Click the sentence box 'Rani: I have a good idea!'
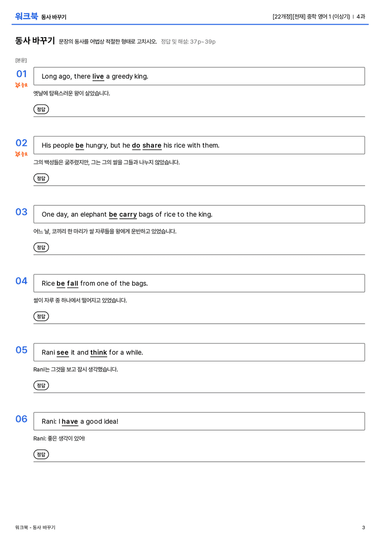This screenshot has width=380, height=538. tap(199, 421)
